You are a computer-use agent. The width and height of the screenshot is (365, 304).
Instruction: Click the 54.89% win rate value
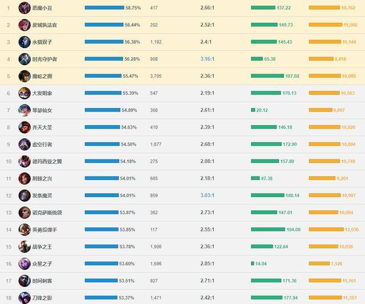pos(129,110)
